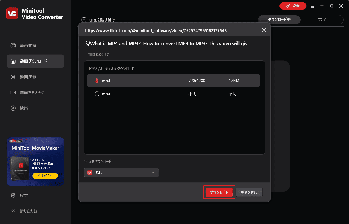Close the download dialog with X

(x=264, y=30)
